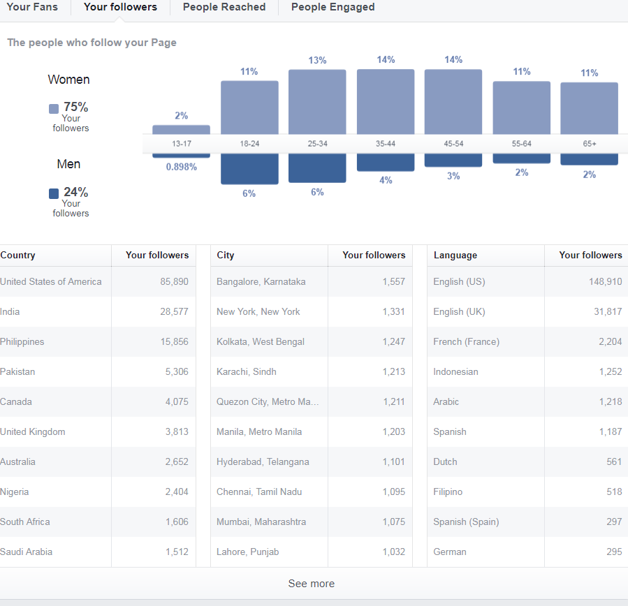Select Indonesian in the language list
This screenshot has height=606, width=628.
pyautogui.click(x=528, y=372)
